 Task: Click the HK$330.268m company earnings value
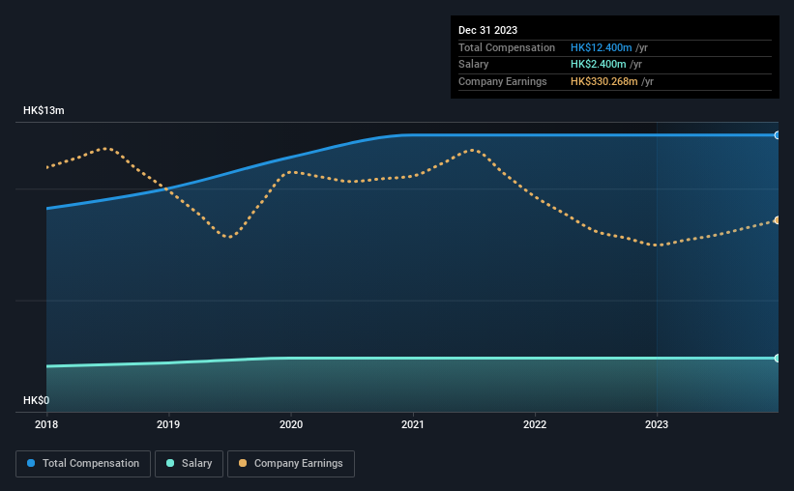pyautogui.click(x=604, y=81)
